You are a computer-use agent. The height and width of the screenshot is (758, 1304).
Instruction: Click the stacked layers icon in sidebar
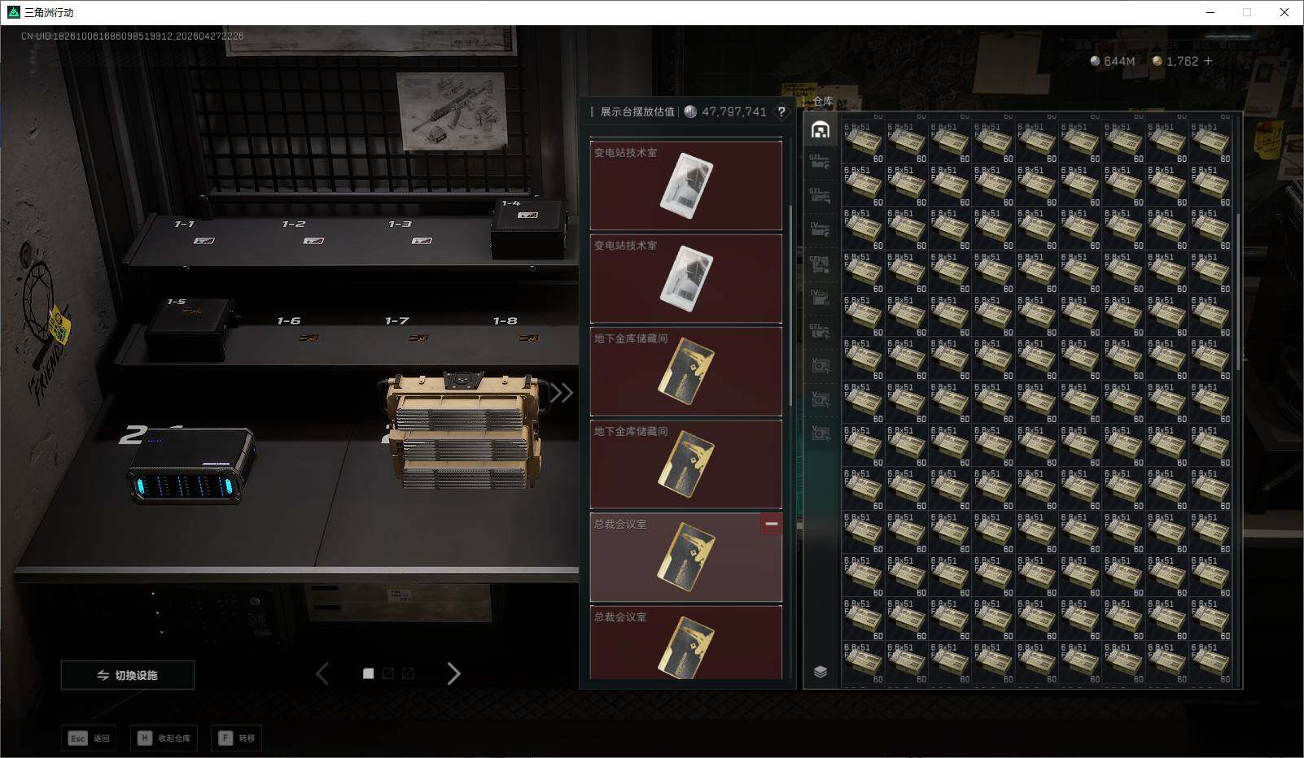click(820, 672)
